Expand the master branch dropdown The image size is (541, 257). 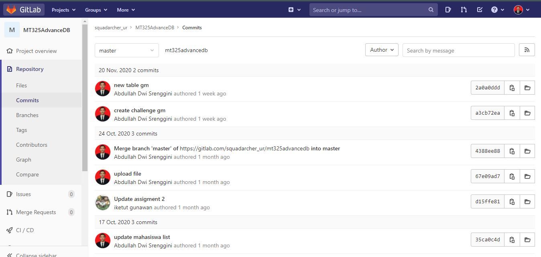pyautogui.click(x=126, y=51)
